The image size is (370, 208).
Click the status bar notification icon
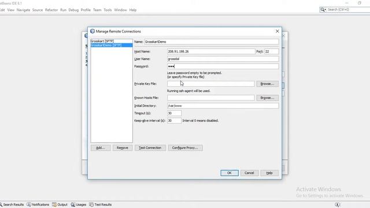pos(337,205)
